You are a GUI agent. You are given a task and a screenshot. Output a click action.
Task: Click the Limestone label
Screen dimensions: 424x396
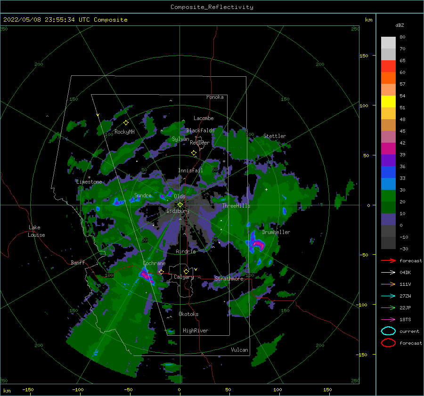[89, 182]
